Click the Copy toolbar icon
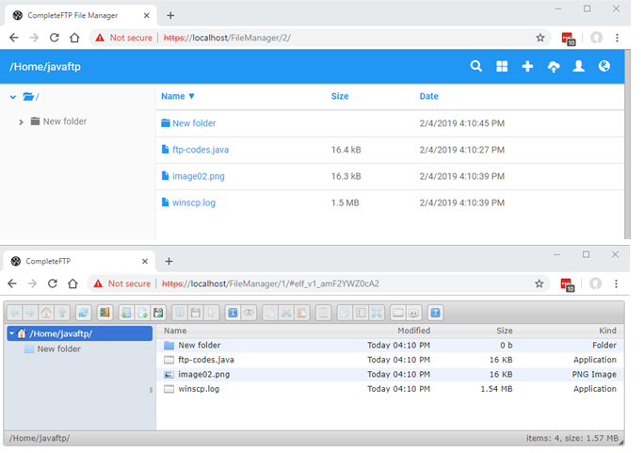Screen dimensions: 643x453 tap(270, 313)
